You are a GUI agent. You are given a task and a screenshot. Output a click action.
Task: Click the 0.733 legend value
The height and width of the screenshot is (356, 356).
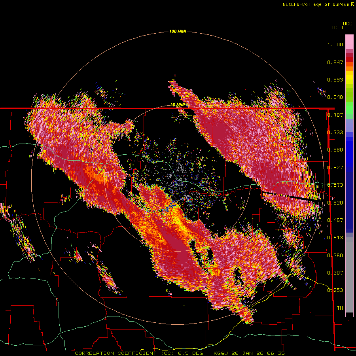335,133
